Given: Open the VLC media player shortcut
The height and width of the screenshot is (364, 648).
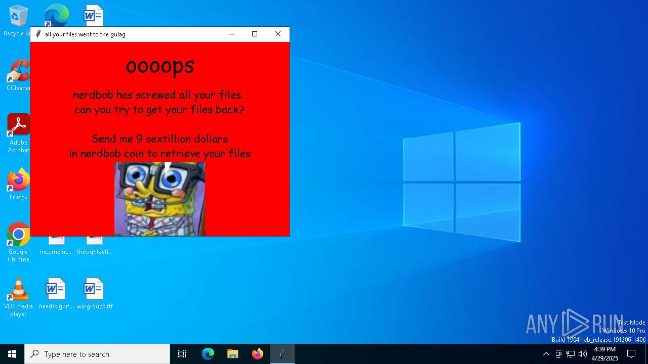Looking at the screenshot, I should [18, 297].
